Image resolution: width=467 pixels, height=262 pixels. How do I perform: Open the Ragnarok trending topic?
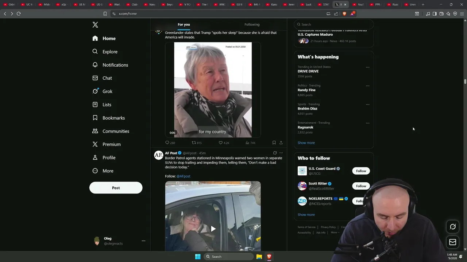click(305, 127)
